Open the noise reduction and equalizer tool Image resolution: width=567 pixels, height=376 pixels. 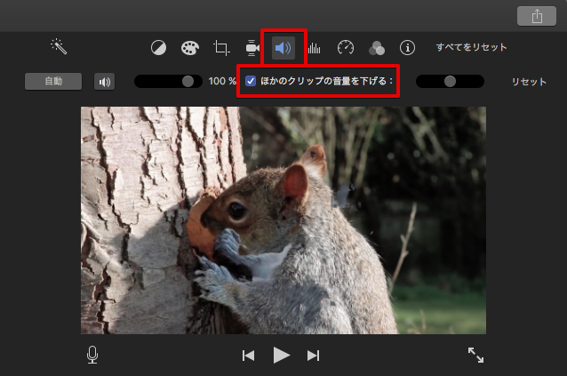point(314,48)
